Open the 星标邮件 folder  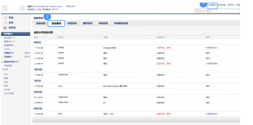8,38
